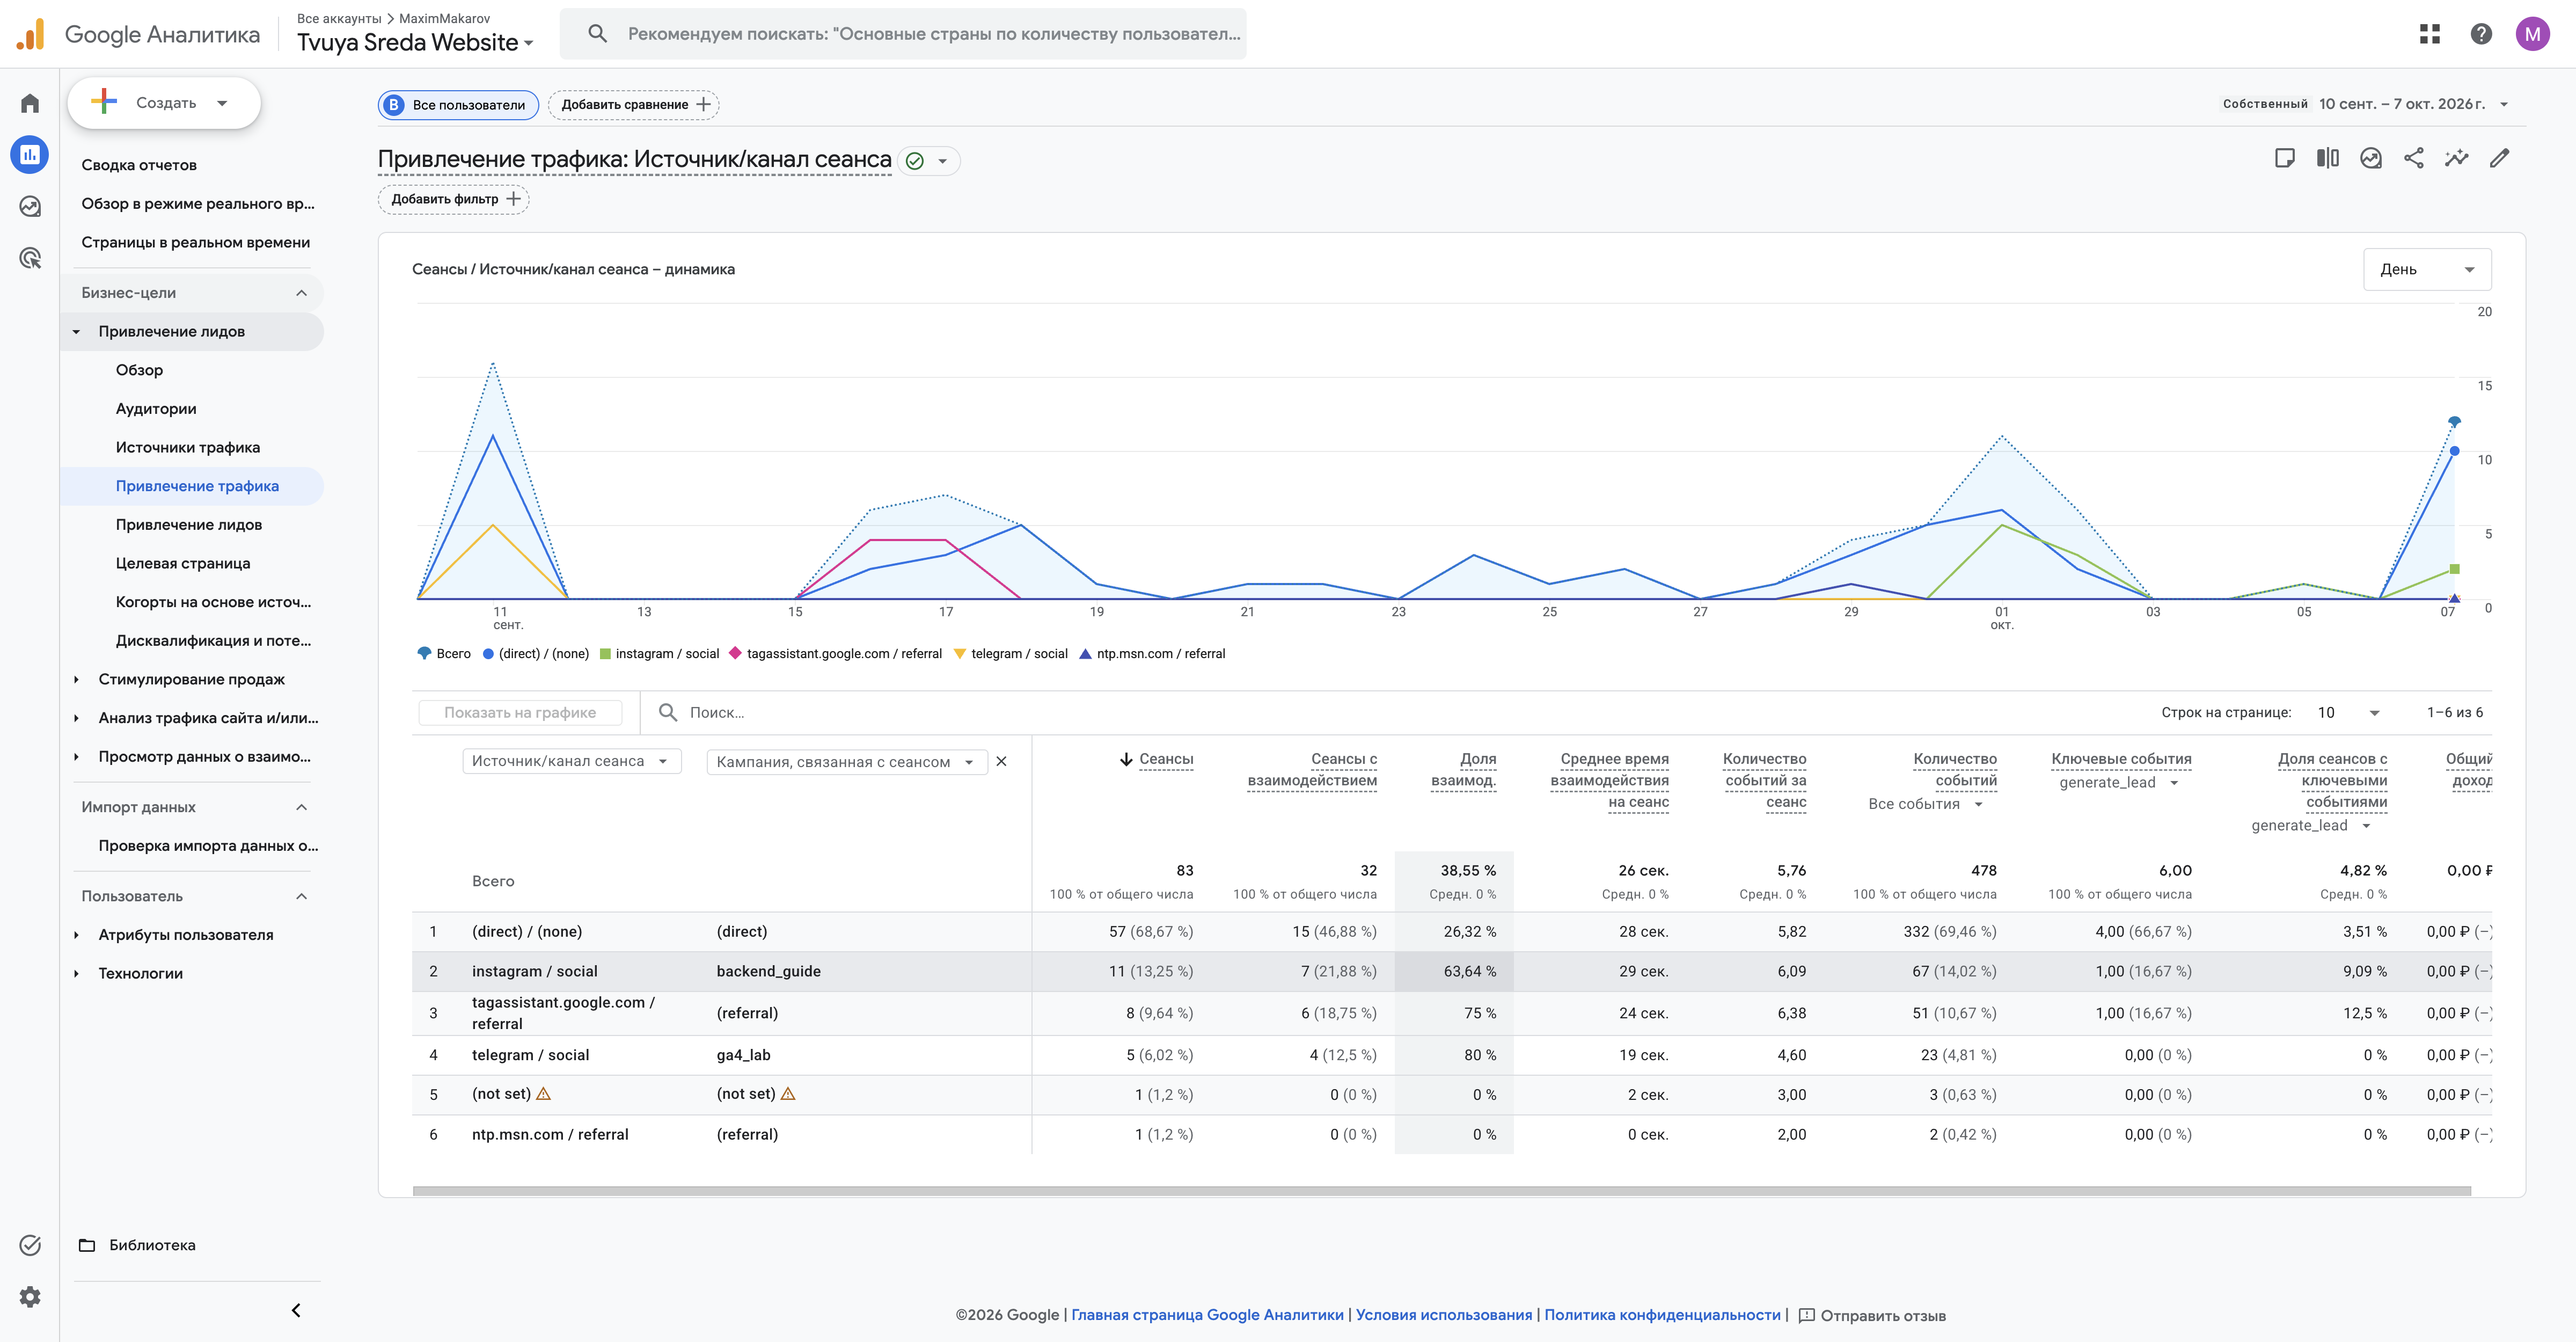Click Добавить фильтр button
This screenshot has width=2576, height=1342.
pyautogui.click(x=454, y=199)
